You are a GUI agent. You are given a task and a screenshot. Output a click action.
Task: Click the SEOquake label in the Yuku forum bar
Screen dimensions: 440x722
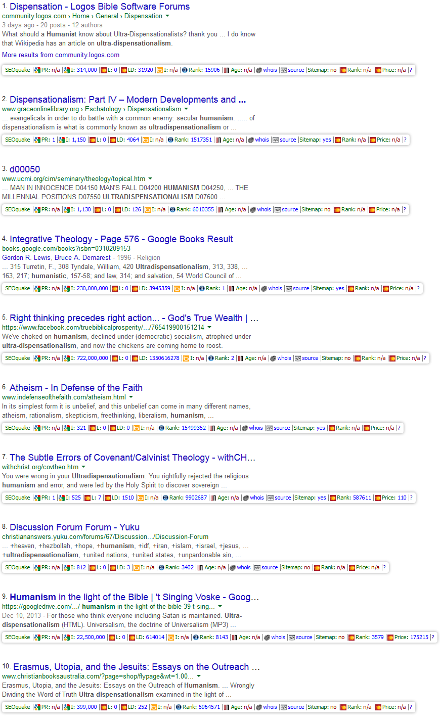pyautogui.click(x=18, y=568)
